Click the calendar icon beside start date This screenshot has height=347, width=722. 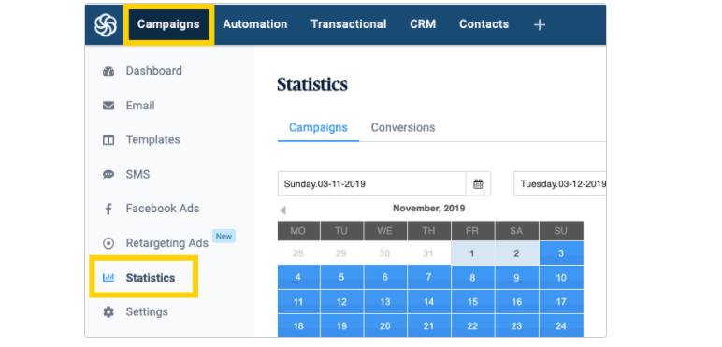(x=479, y=184)
